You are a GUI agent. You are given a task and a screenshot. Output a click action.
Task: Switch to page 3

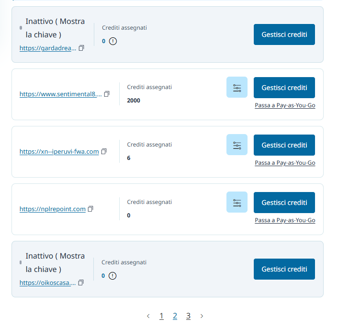tap(188, 316)
